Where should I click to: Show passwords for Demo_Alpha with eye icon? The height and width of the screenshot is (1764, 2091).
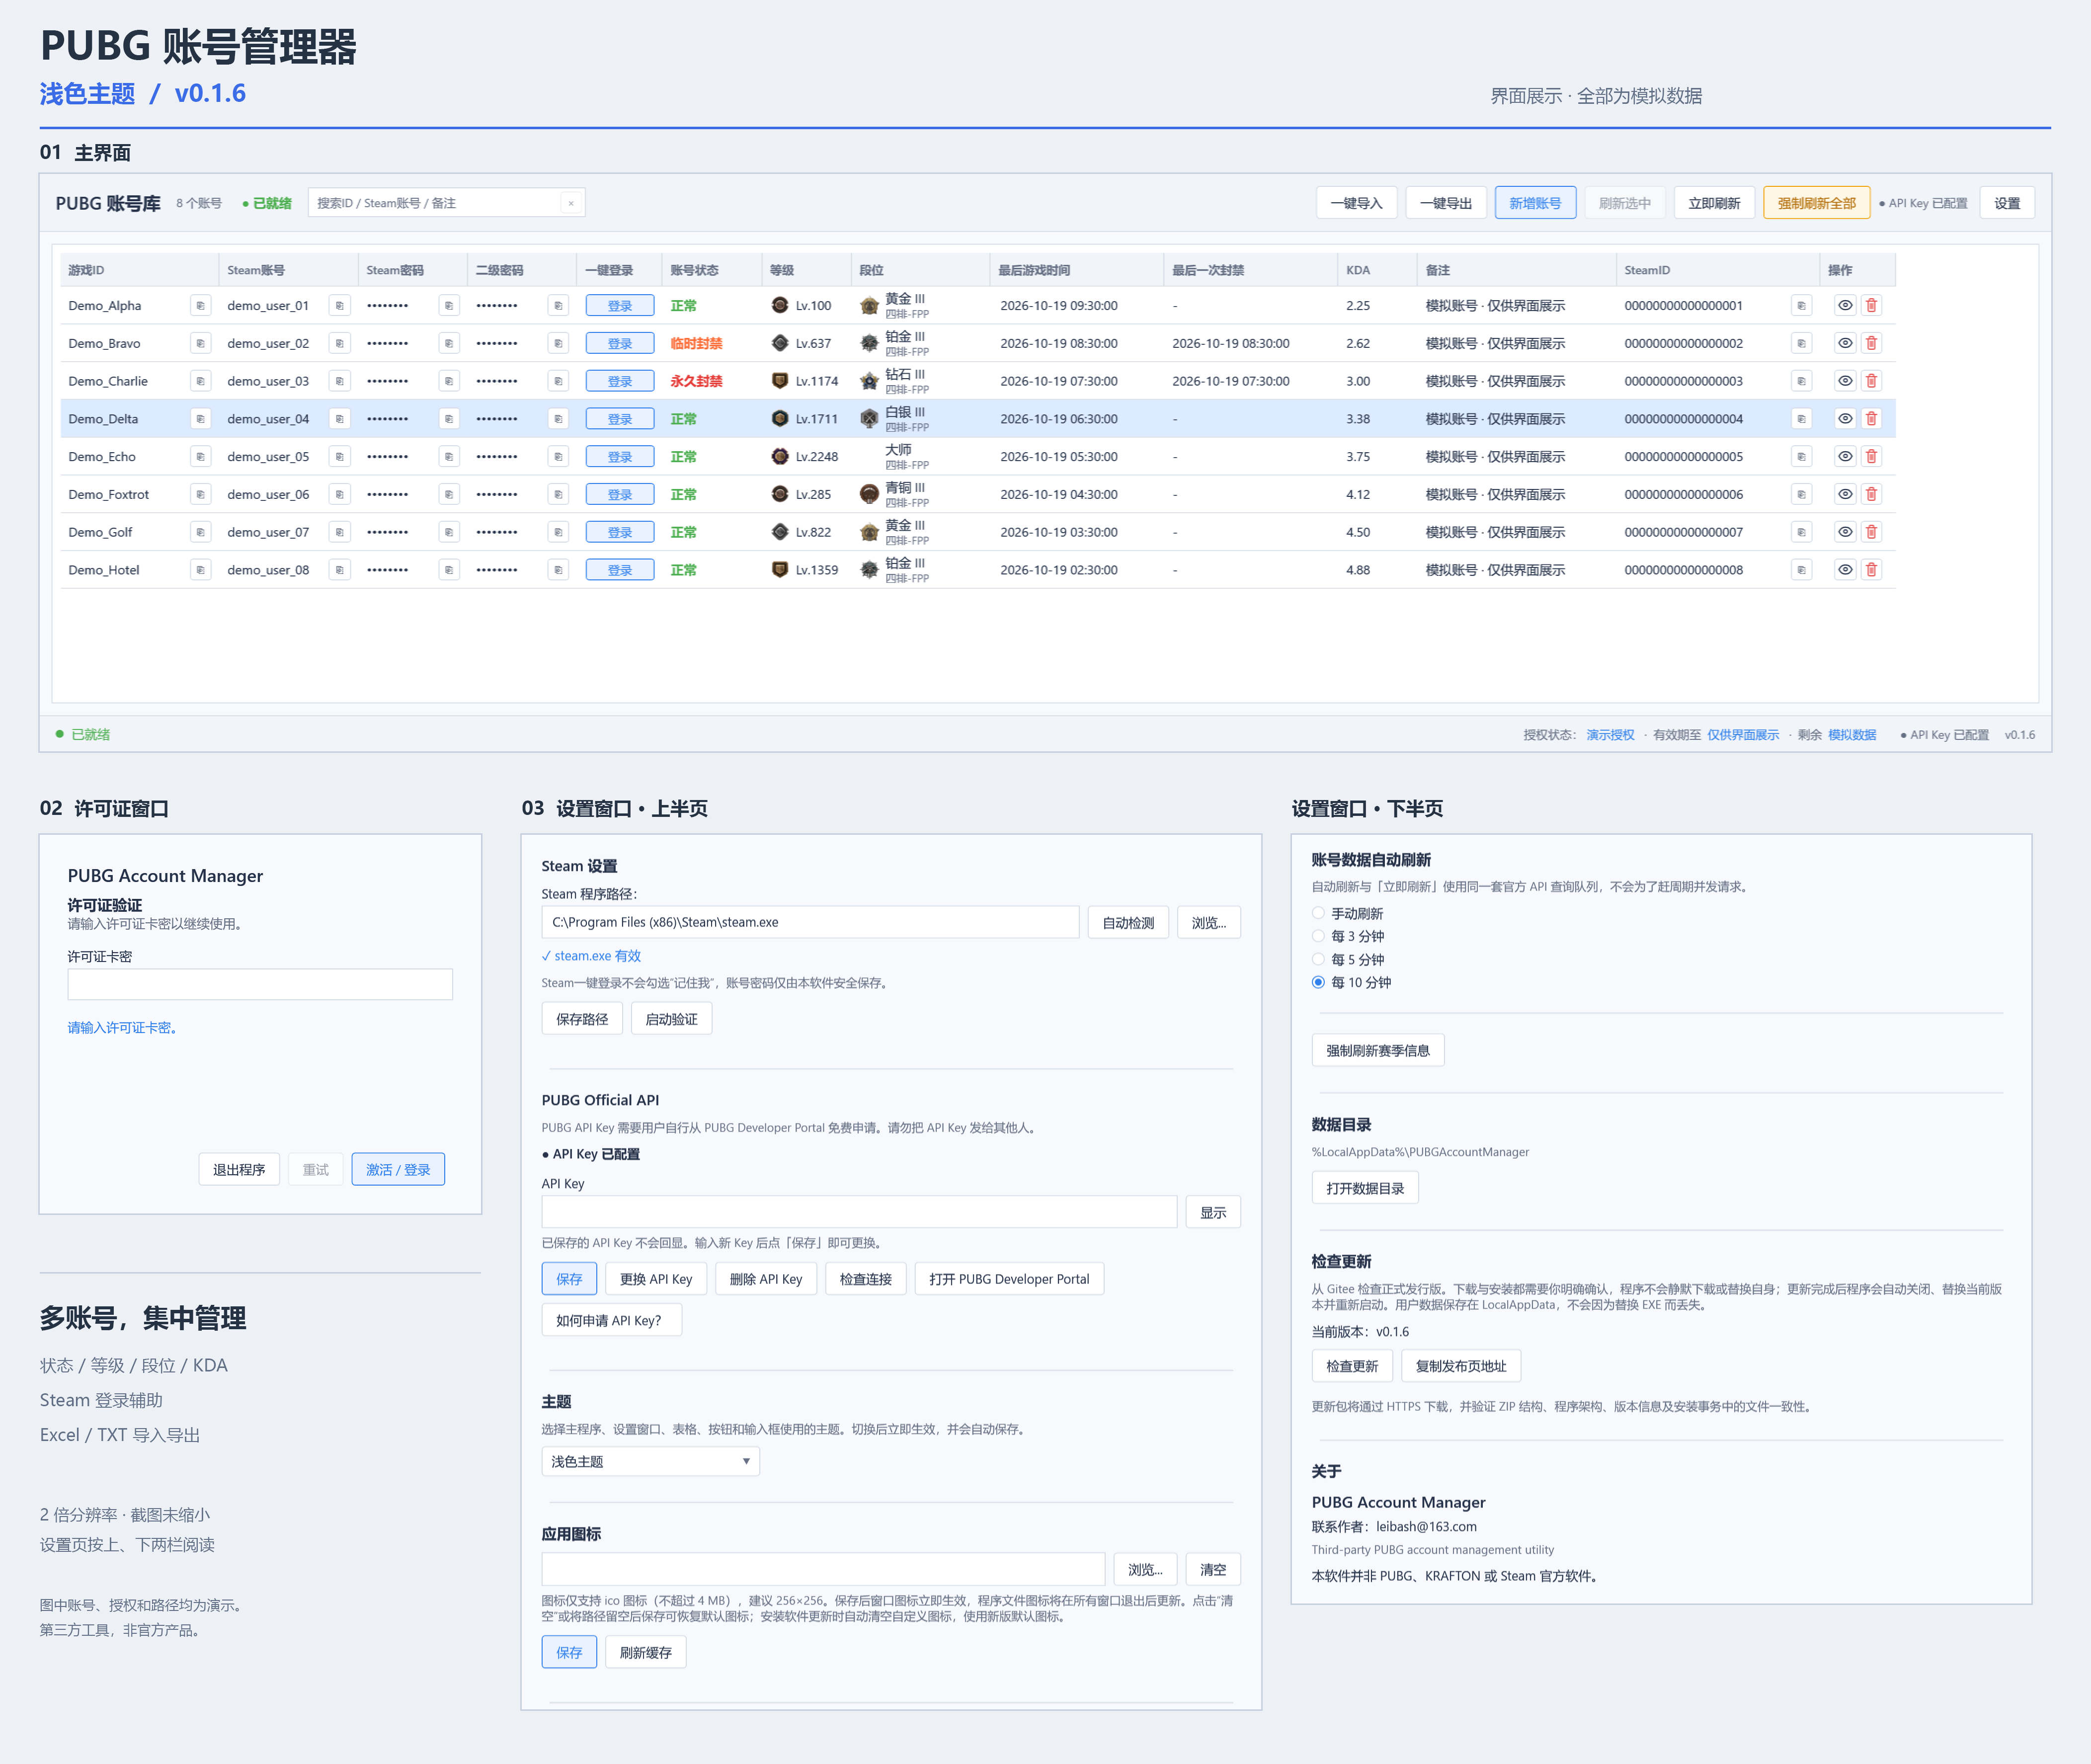(x=1845, y=305)
